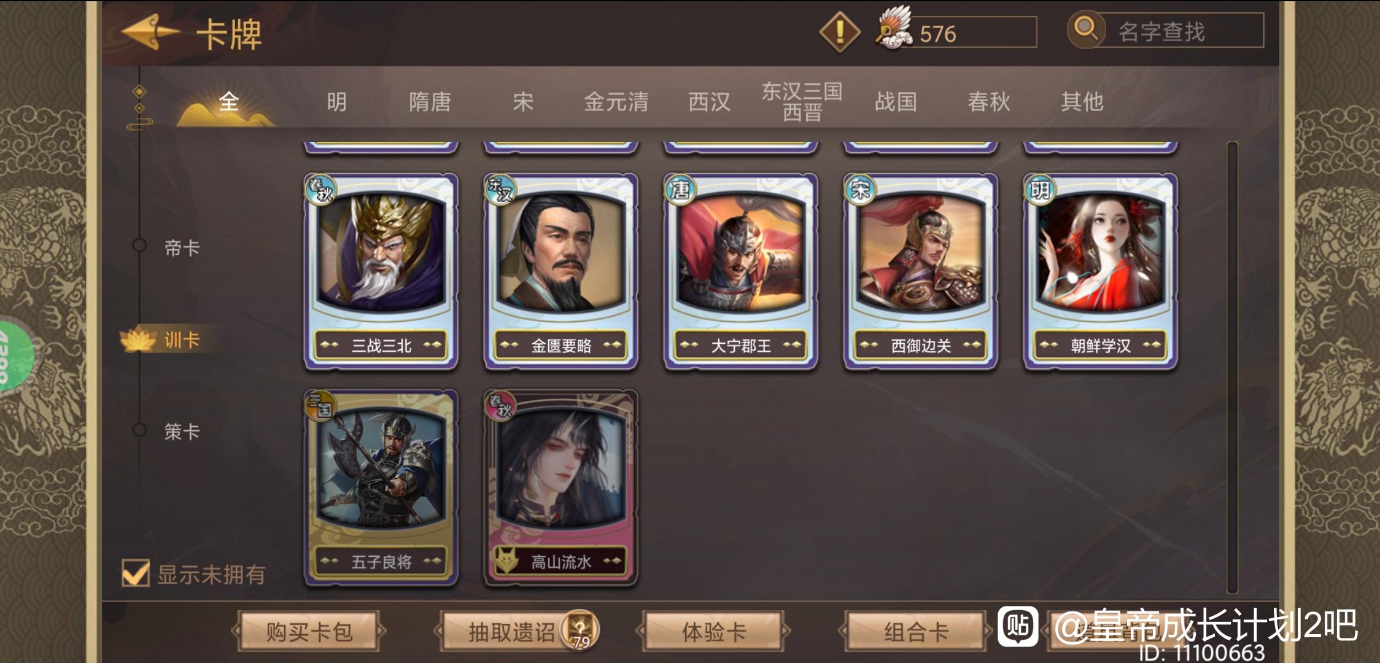Click the golden back arrow icon
The image size is (1380, 663).
150,32
